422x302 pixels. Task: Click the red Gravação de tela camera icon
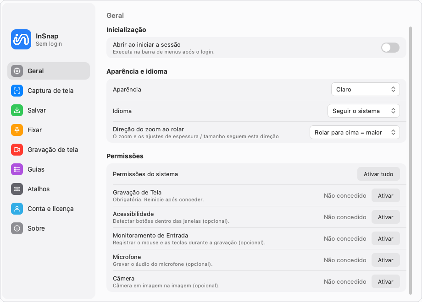coord(17,150)
